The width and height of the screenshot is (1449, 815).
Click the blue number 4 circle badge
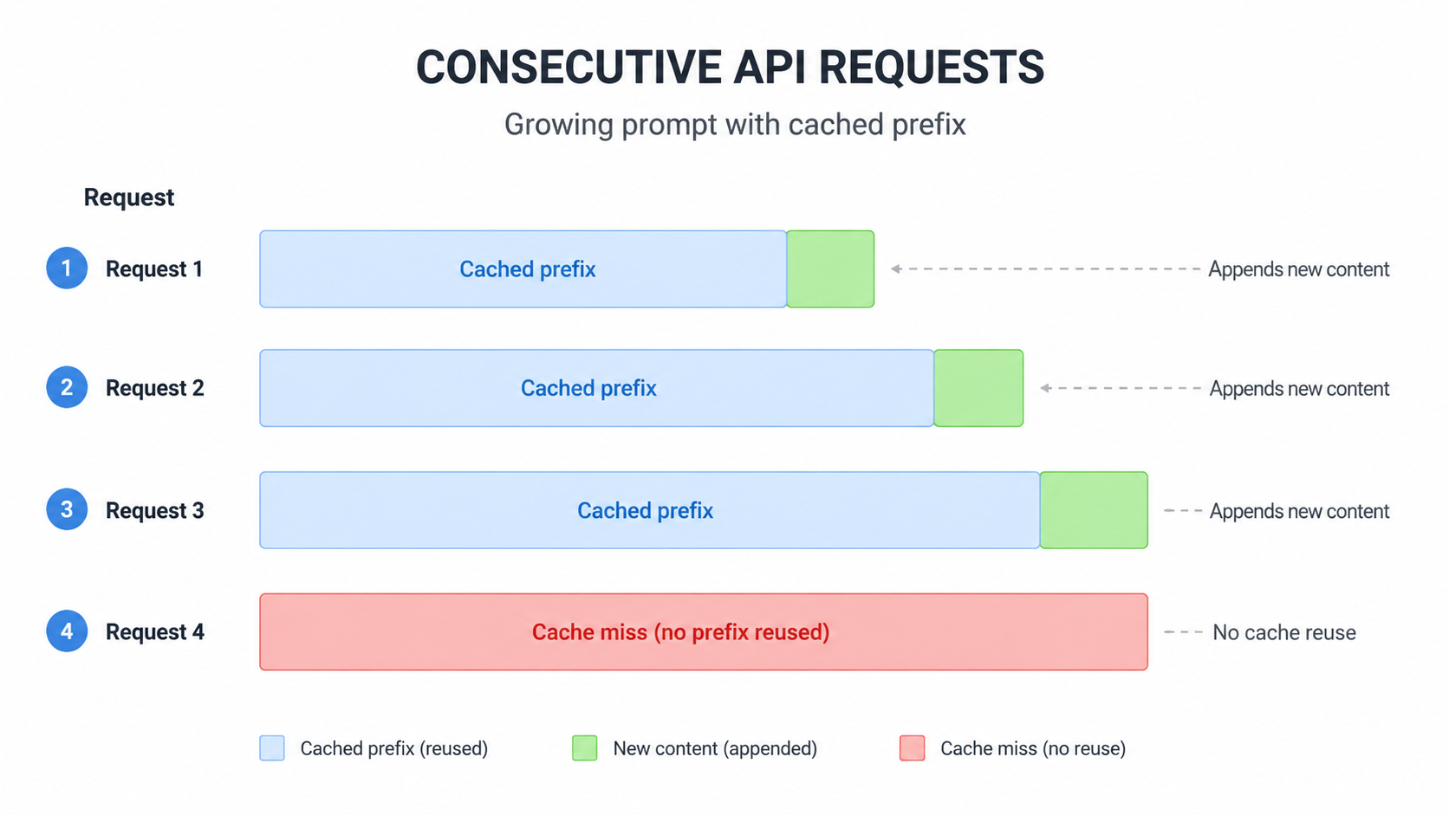[x=67, y=631]
